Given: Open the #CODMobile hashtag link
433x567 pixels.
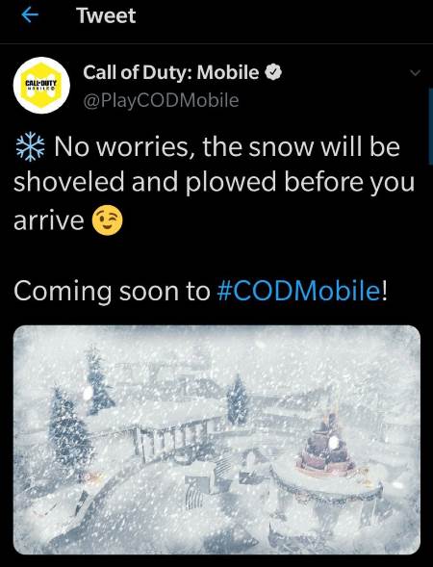Looking at the screenshot, I should point(298,291).
